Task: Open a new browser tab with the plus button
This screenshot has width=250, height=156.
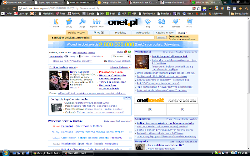Action: click(225, 2)
